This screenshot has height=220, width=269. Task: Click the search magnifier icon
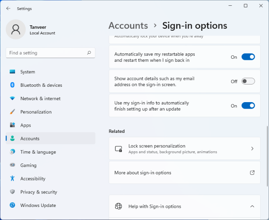coord(89,53)
